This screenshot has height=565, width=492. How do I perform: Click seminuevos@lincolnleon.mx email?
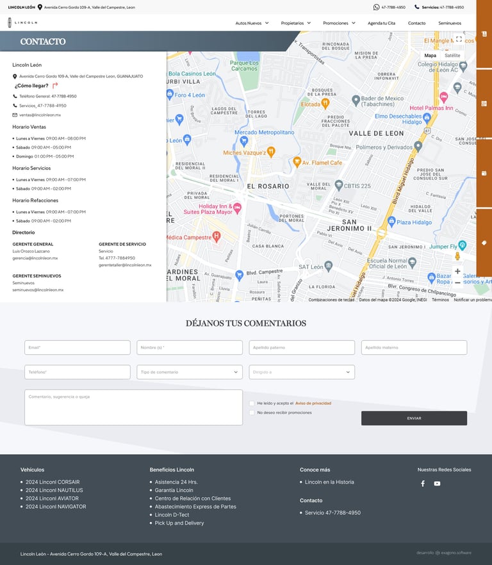[x=38, y=290]
